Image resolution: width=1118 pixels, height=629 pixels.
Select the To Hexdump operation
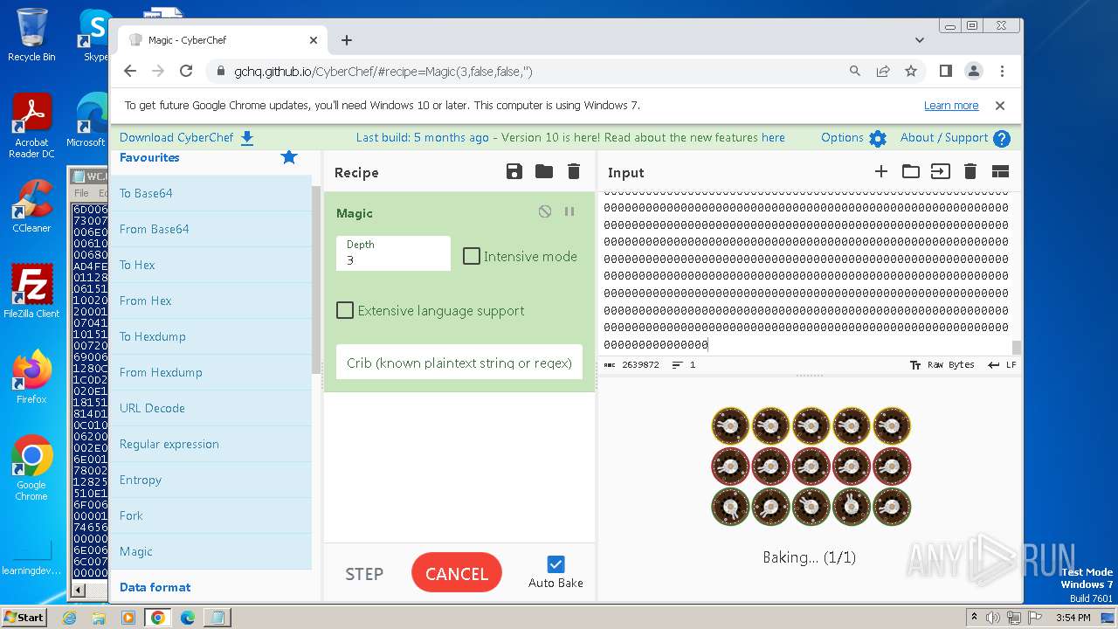210,336
